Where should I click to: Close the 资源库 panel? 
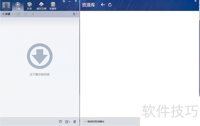(195, 1)
